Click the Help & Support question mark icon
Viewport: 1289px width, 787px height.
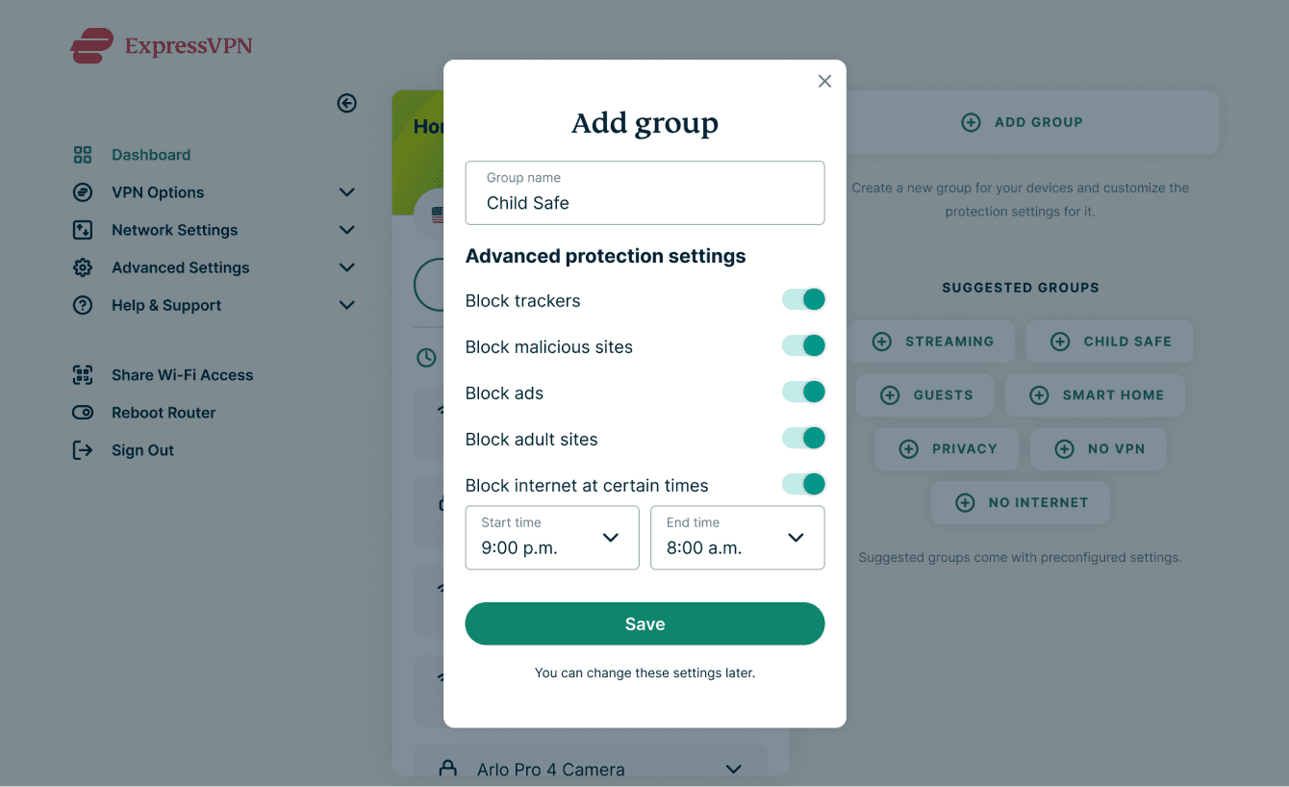(83, 305)
